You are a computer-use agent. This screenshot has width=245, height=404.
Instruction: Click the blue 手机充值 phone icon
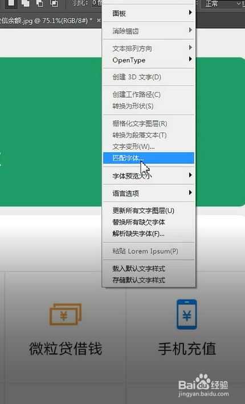click(186, 314)
